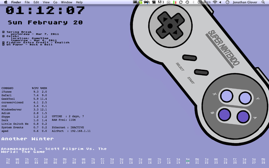Click the Time Machine menu bar icon

187,2
